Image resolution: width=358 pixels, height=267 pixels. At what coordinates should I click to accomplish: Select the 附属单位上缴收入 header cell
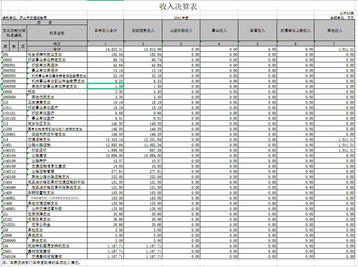(296, 30)
